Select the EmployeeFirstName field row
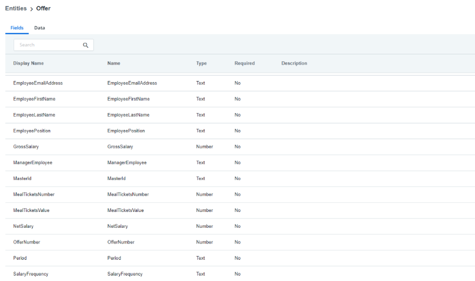The height and width of the screenshot is (281, 475). pyautogui.click(x=240, y=99)
